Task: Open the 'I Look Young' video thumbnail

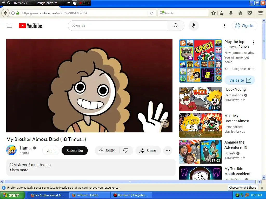Action: [x=200, y=99]
